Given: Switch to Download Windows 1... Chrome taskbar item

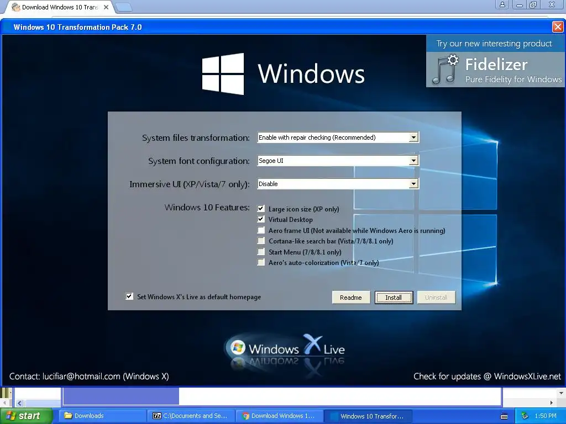Looking at the screenshot, I should 279,416.
